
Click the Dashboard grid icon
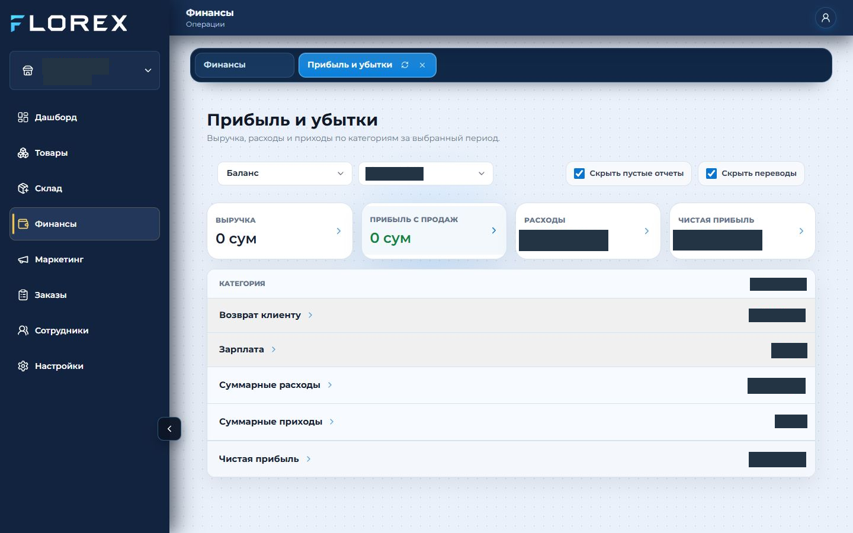click(23, 117)
